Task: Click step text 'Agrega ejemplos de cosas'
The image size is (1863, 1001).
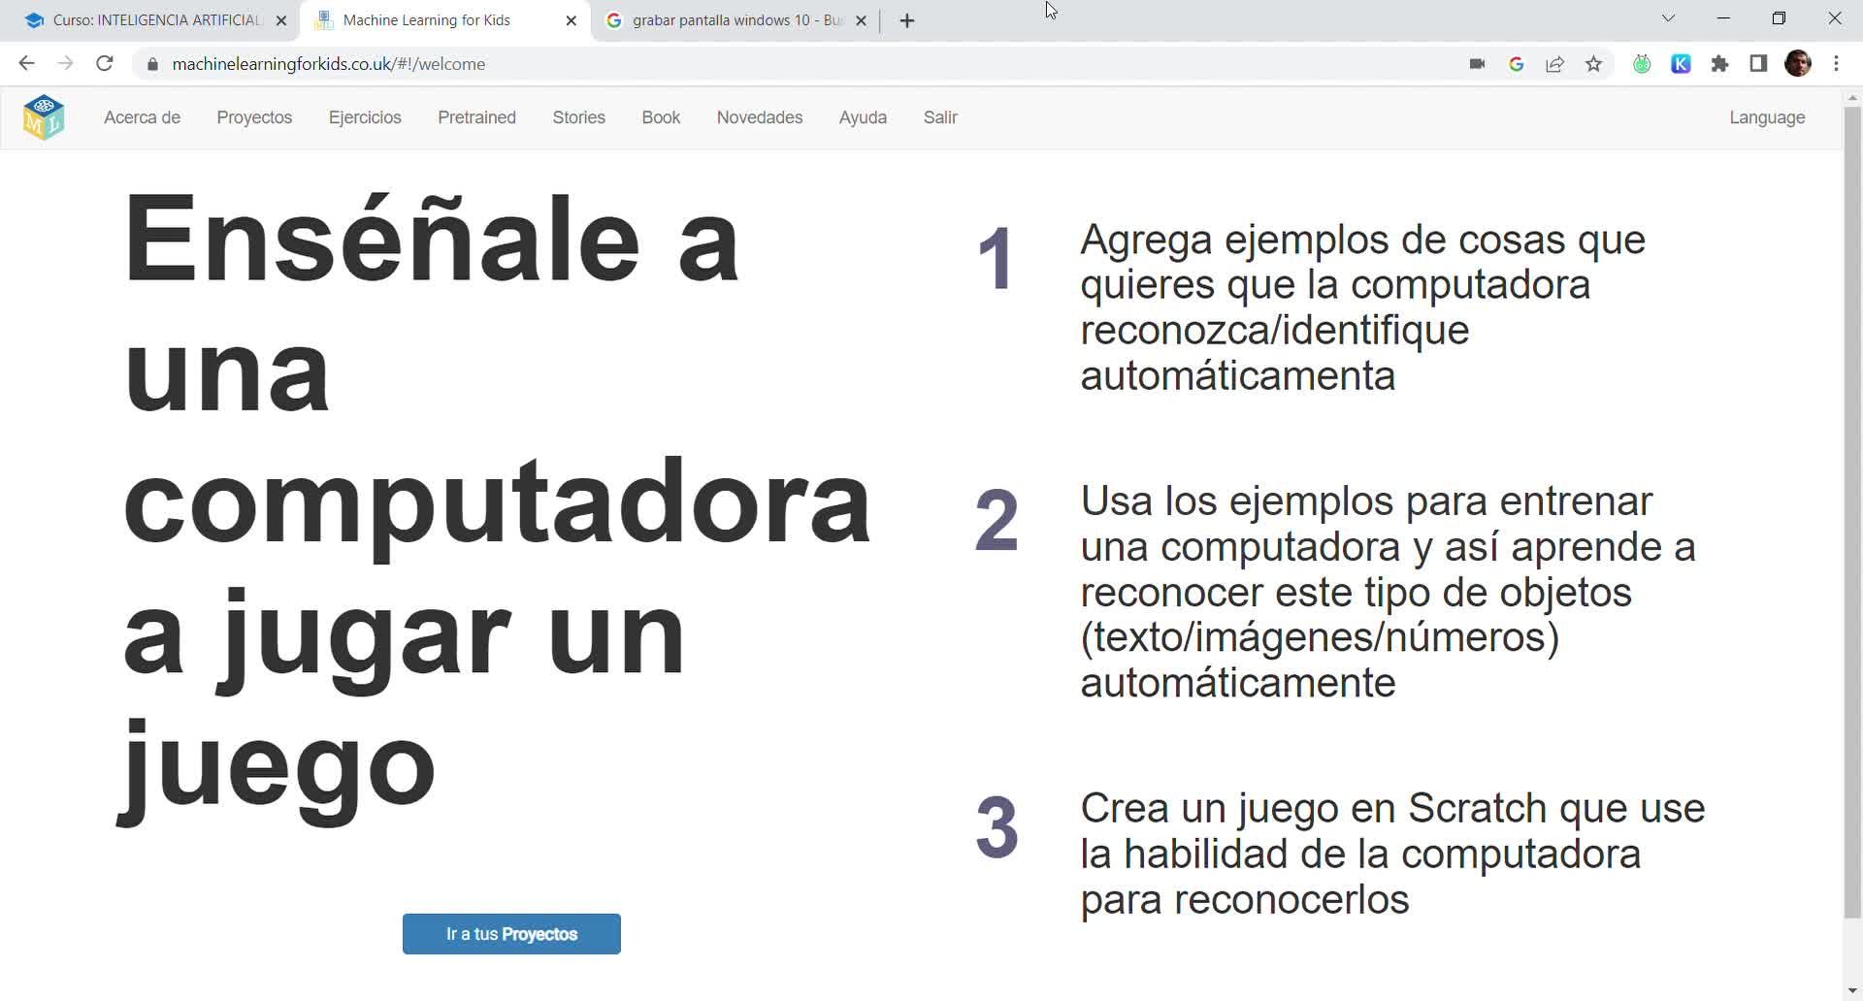Action: click(1362, 307)
